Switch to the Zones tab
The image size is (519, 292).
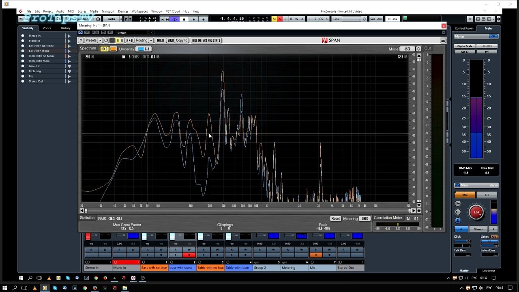point(47,28)
